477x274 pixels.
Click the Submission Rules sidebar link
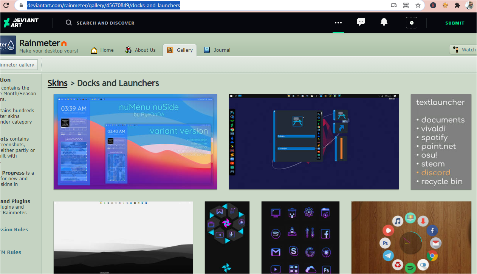coord(14,229)
